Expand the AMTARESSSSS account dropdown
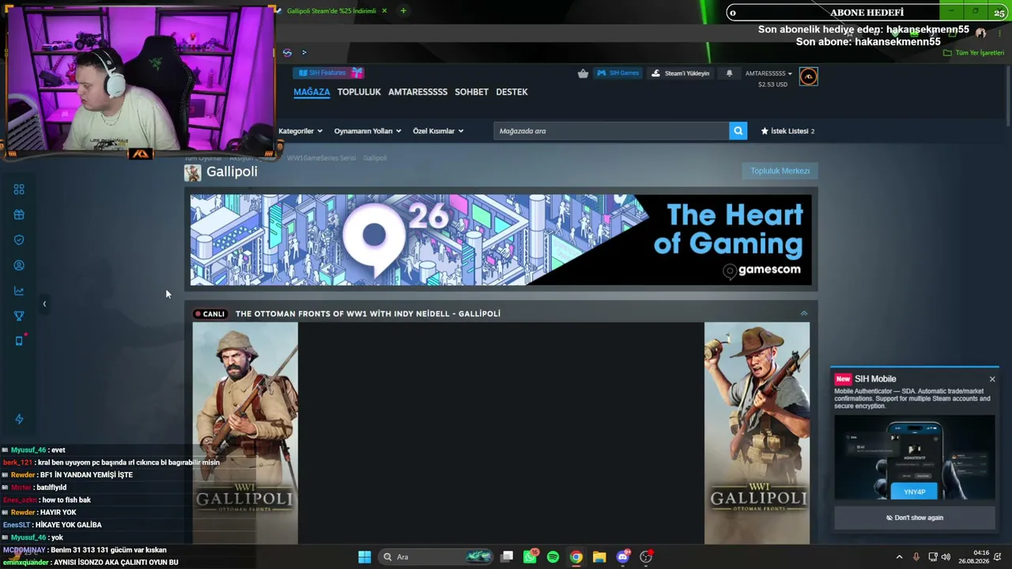The width and height of the screenshot is (1012, 569). (x=768, y=73)
